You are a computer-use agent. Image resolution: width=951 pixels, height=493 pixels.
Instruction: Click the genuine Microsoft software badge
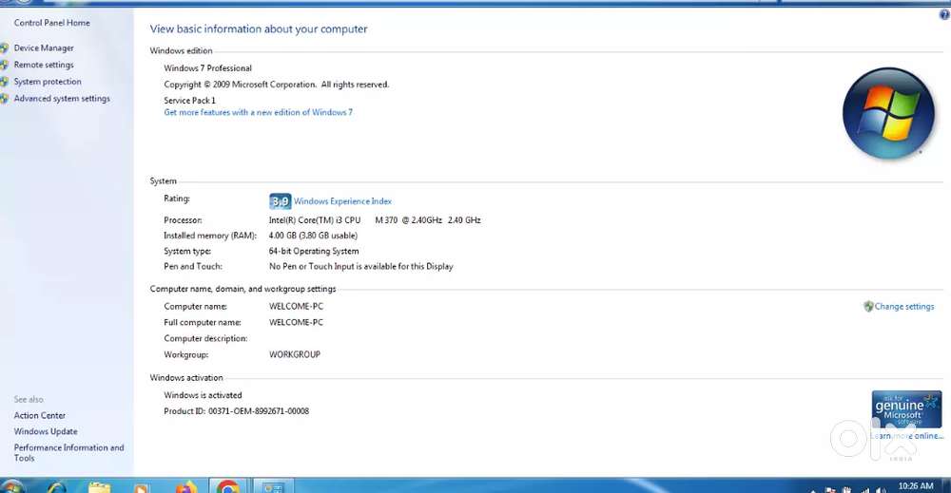[906, 409]
